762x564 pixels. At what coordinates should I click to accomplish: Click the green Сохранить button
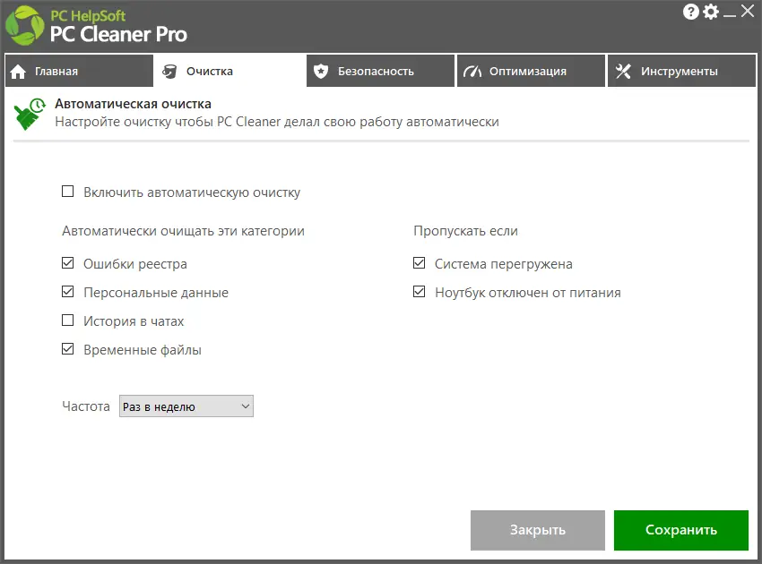tap(680, 530)
